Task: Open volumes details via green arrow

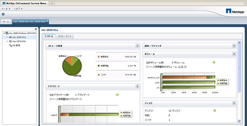Action: pos(214,62)
